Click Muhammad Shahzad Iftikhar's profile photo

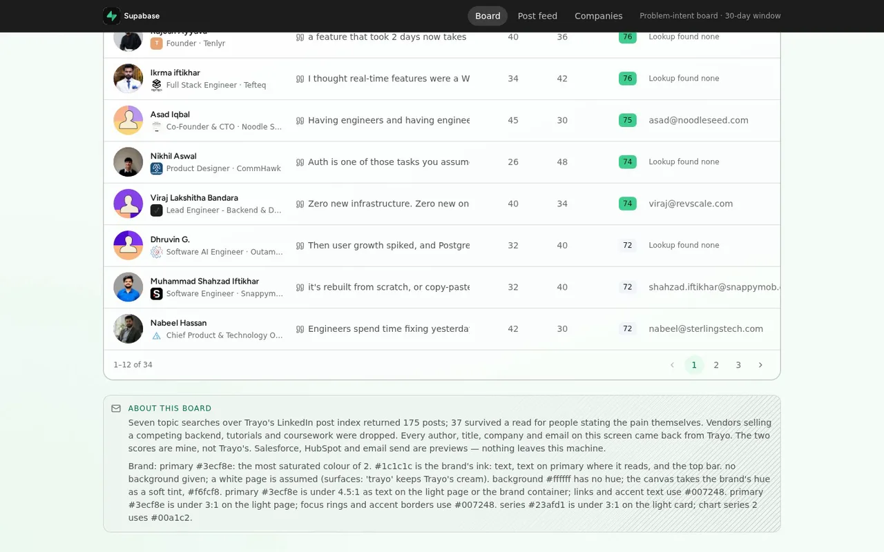pyautogui.click(x=128, y=287)
